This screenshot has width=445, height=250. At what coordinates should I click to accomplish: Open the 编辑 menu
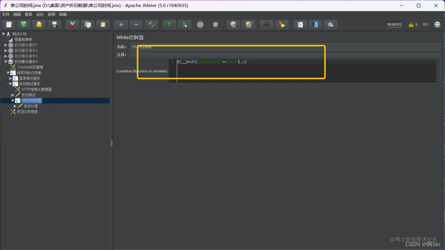pyautogui.click(x=17, y=14)
